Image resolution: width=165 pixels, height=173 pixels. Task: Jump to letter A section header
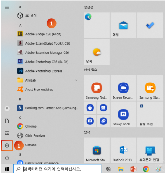tap(20, 25)
